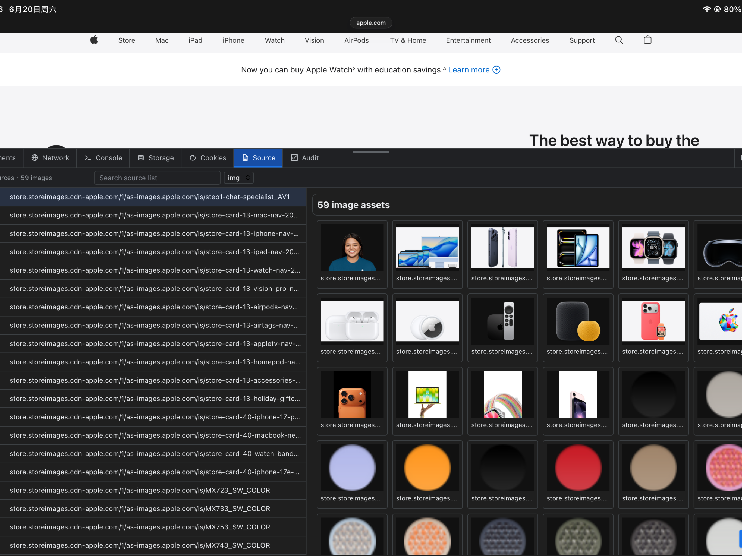Click the Apple logo in site navigation
Image resolution: width=742 pixels, height=556 pixels.
[94, 40]
